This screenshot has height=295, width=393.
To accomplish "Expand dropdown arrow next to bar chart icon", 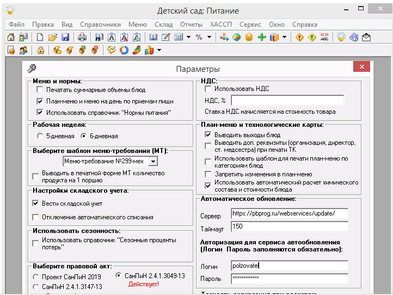I will [159, 50].
